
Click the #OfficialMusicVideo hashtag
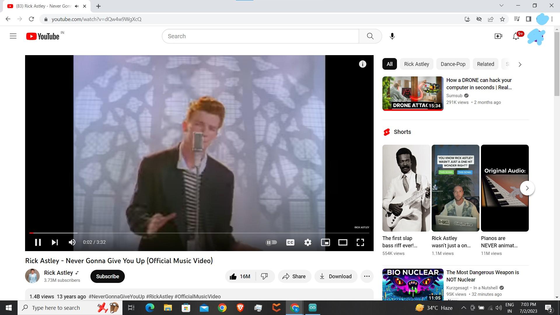(197, 297)
